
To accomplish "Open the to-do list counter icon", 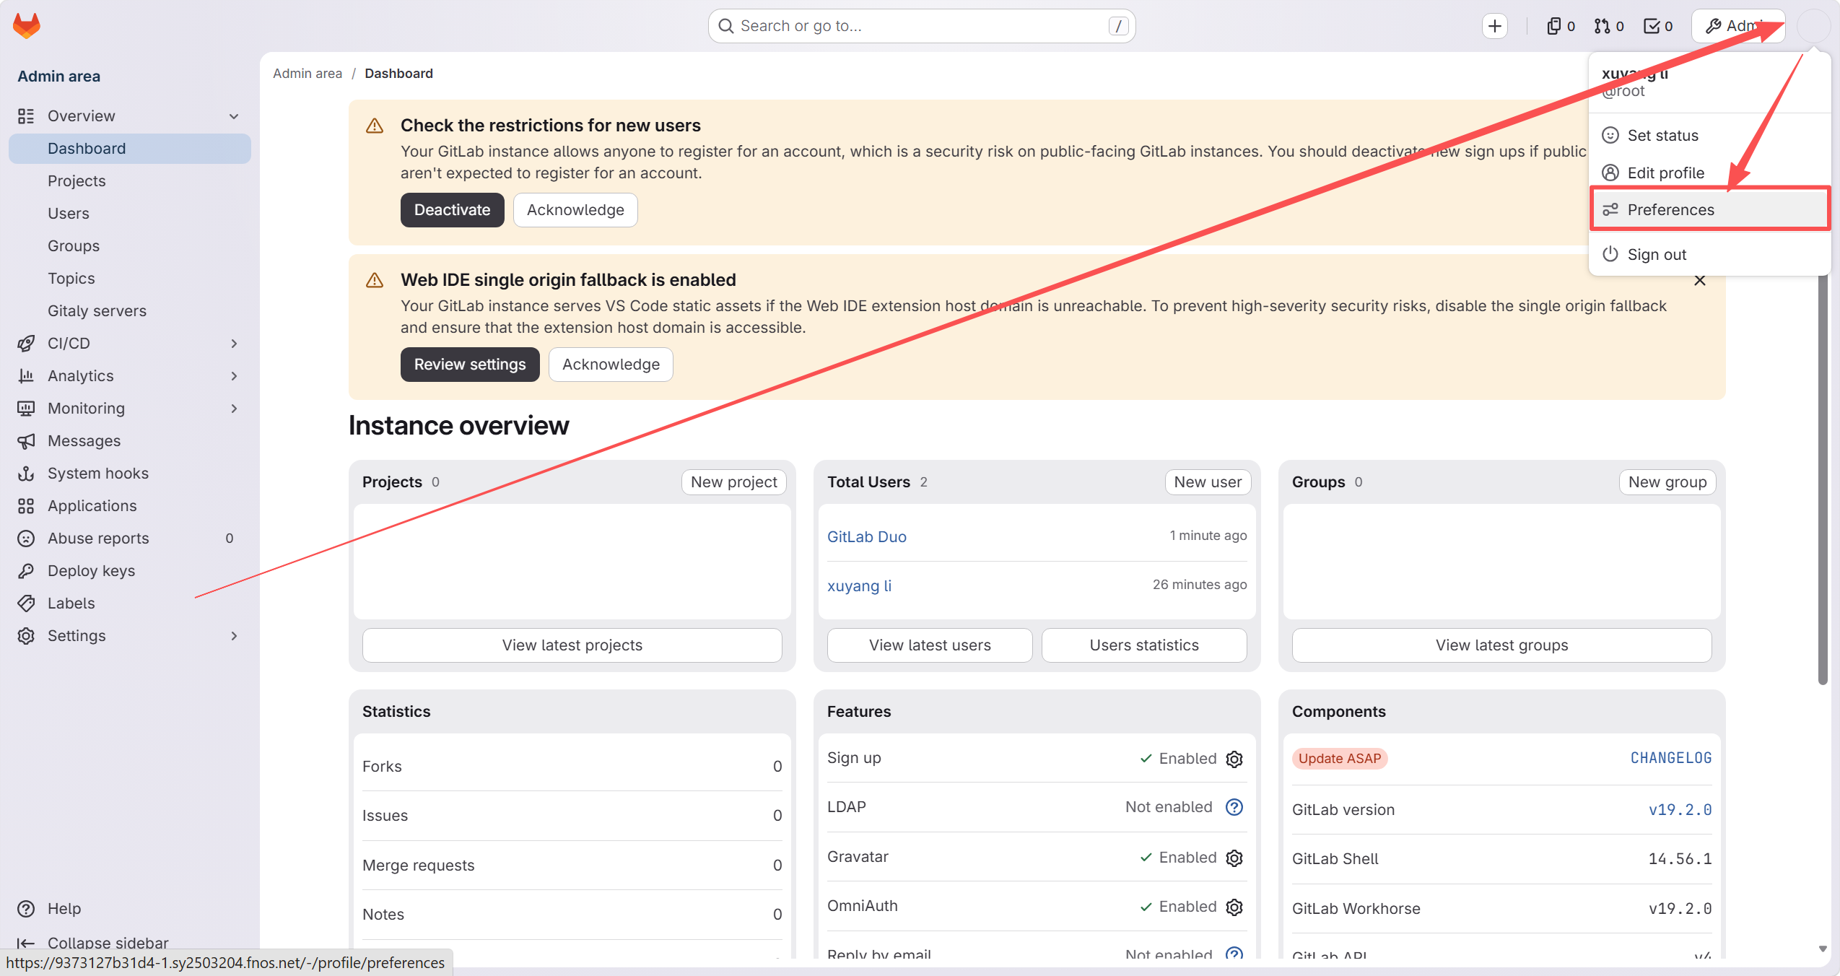I will tap(1658, 26).
